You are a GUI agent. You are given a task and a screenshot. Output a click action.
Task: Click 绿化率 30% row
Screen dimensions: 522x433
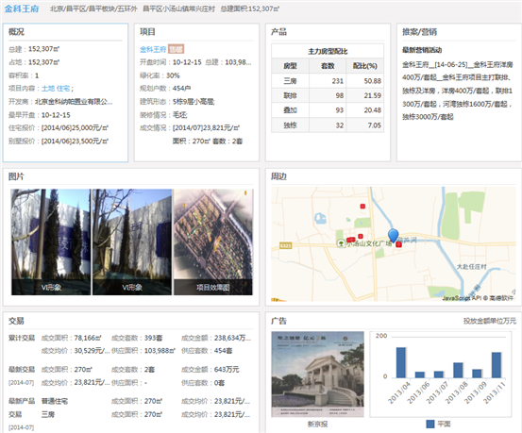click(x=160, y=75)
